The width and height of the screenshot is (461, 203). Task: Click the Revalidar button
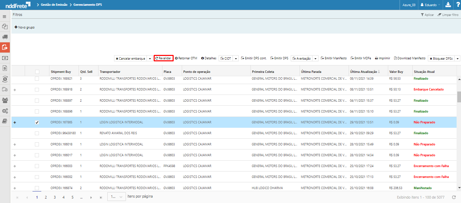pyautogui.click(x=163, y=58)
